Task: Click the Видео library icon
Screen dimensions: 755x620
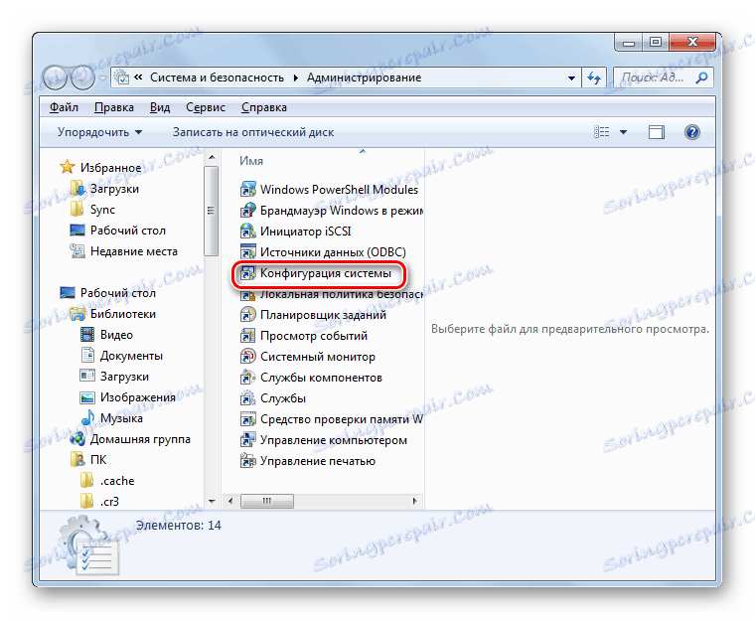Action: pos(87,334)
